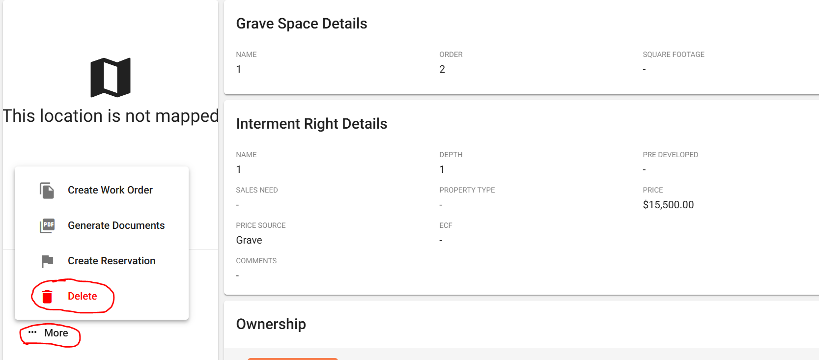This screenshot has width=819, height=360.
Task: Click the Price Source value Grave
Action: coord(249,240)
